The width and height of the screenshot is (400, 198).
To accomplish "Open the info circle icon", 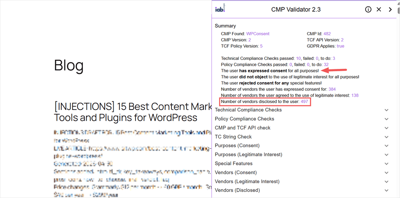I will coord(368,9).
